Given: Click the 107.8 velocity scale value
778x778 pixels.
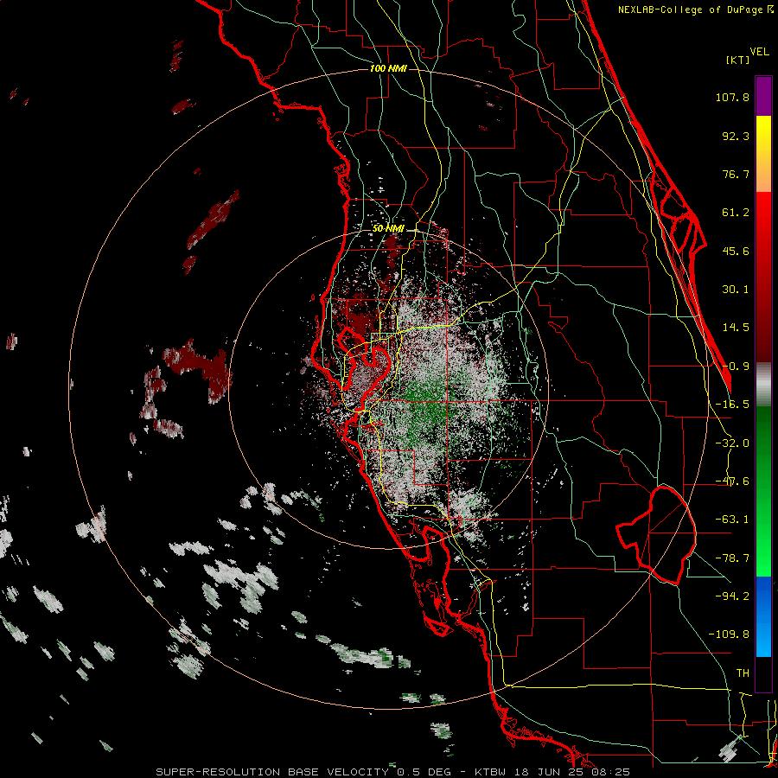Looking at the screenshot, I should click(732, 97).
